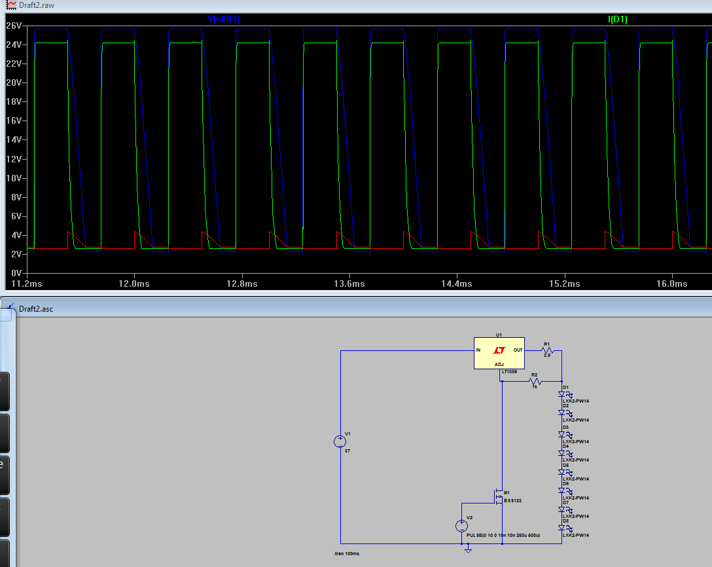Select the V2 pulse source symbol

click(x=461, y=525)
